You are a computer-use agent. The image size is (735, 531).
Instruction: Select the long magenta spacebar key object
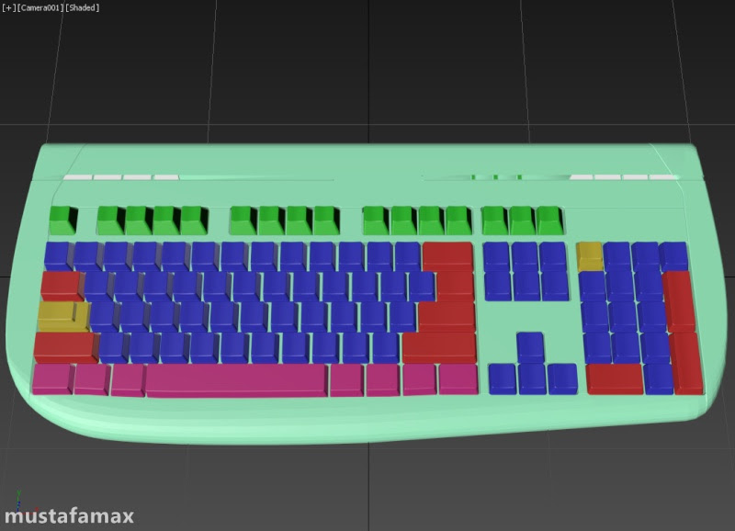pos(236,380)
